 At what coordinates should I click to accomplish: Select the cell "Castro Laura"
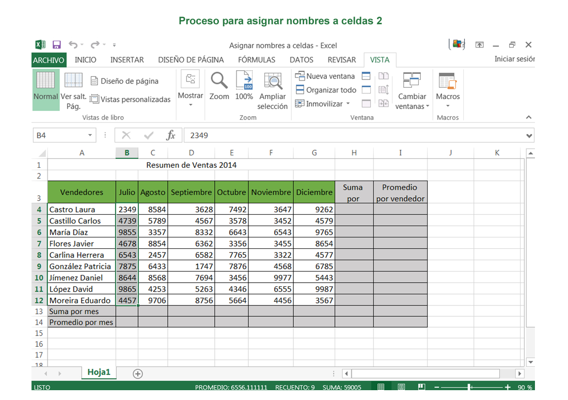[82, 209]
